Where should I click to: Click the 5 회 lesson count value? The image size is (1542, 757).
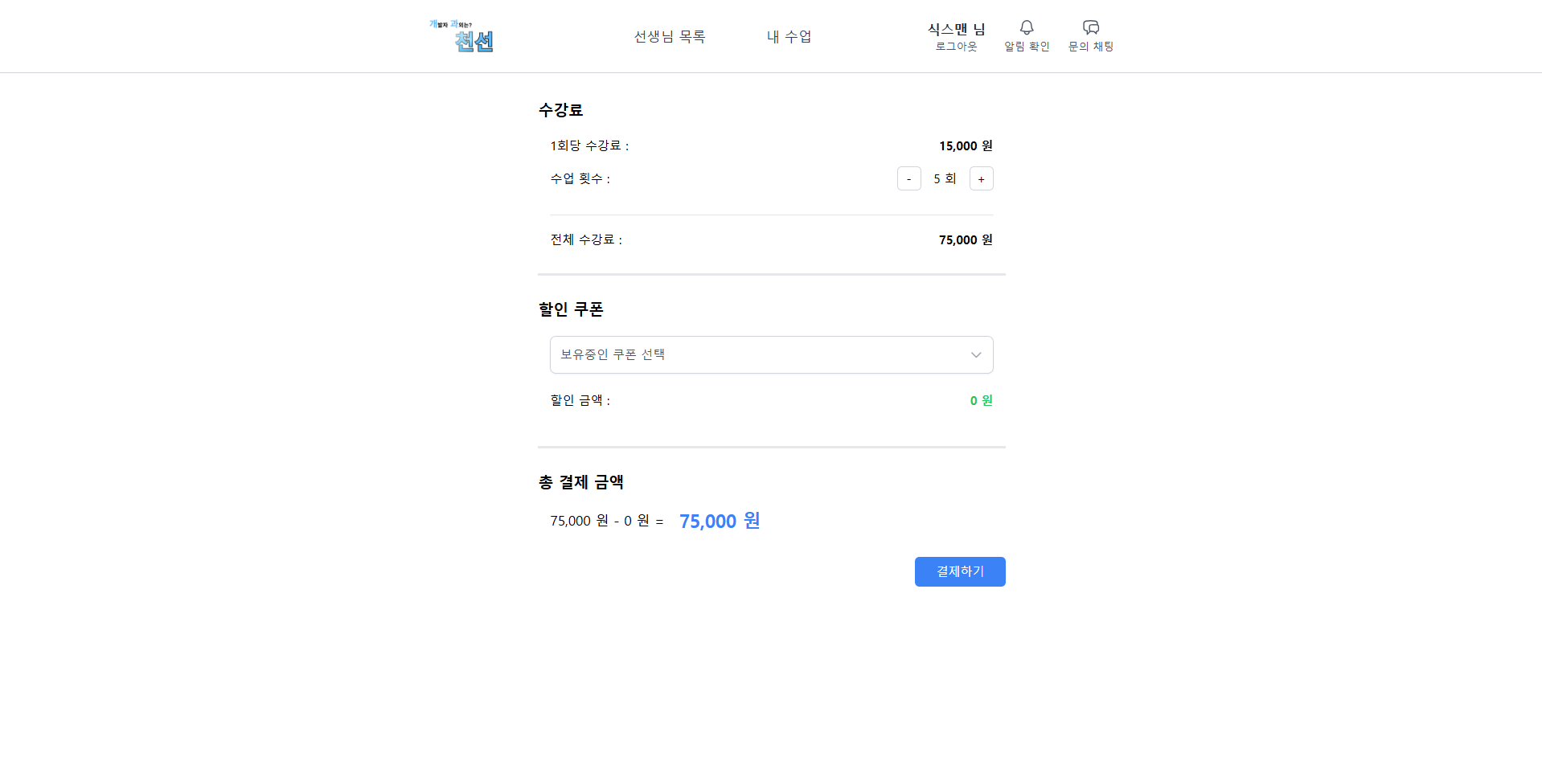(945, 178)
